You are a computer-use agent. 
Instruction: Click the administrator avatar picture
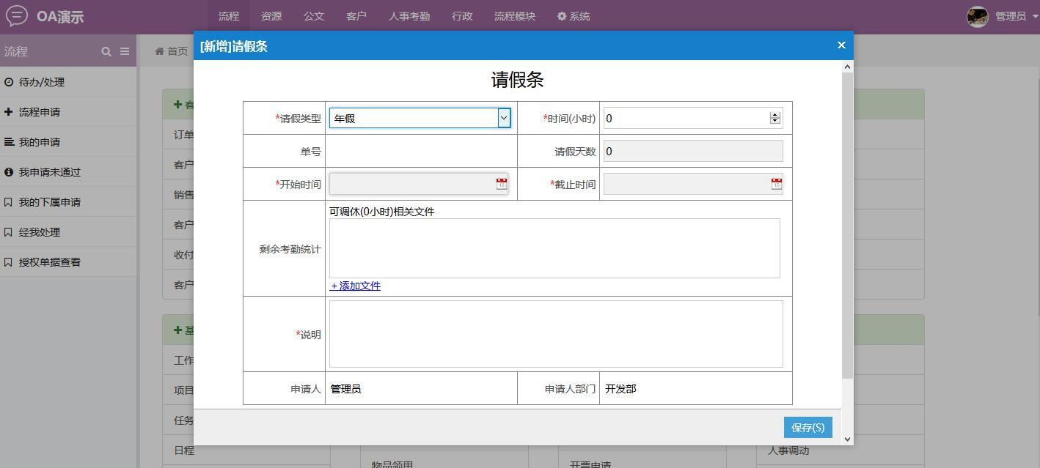tap(977, 16)
